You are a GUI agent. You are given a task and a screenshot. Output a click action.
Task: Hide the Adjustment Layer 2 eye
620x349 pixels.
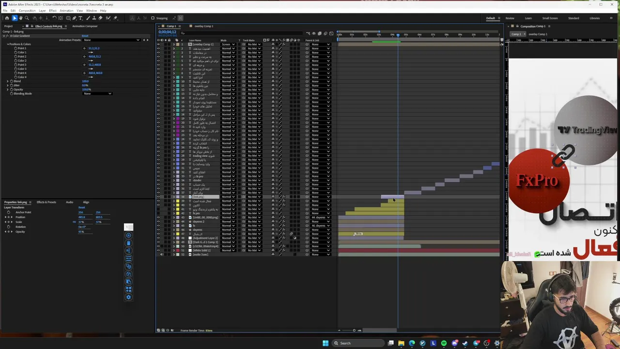pos(158,238)
